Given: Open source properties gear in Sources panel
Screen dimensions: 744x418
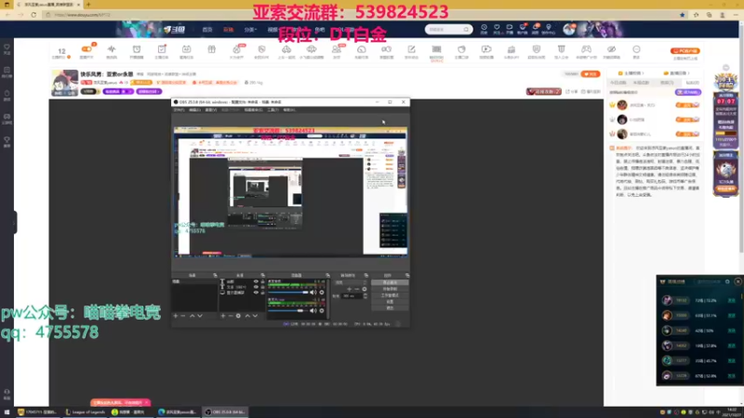Looking at the screenshot, I should (238, 316).
